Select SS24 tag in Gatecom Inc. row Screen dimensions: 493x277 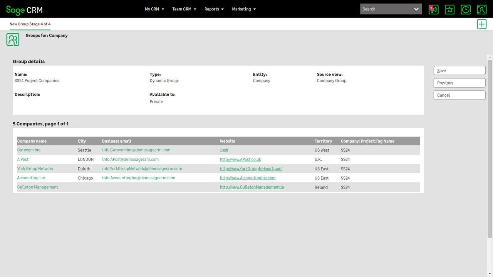coord(345,150)
